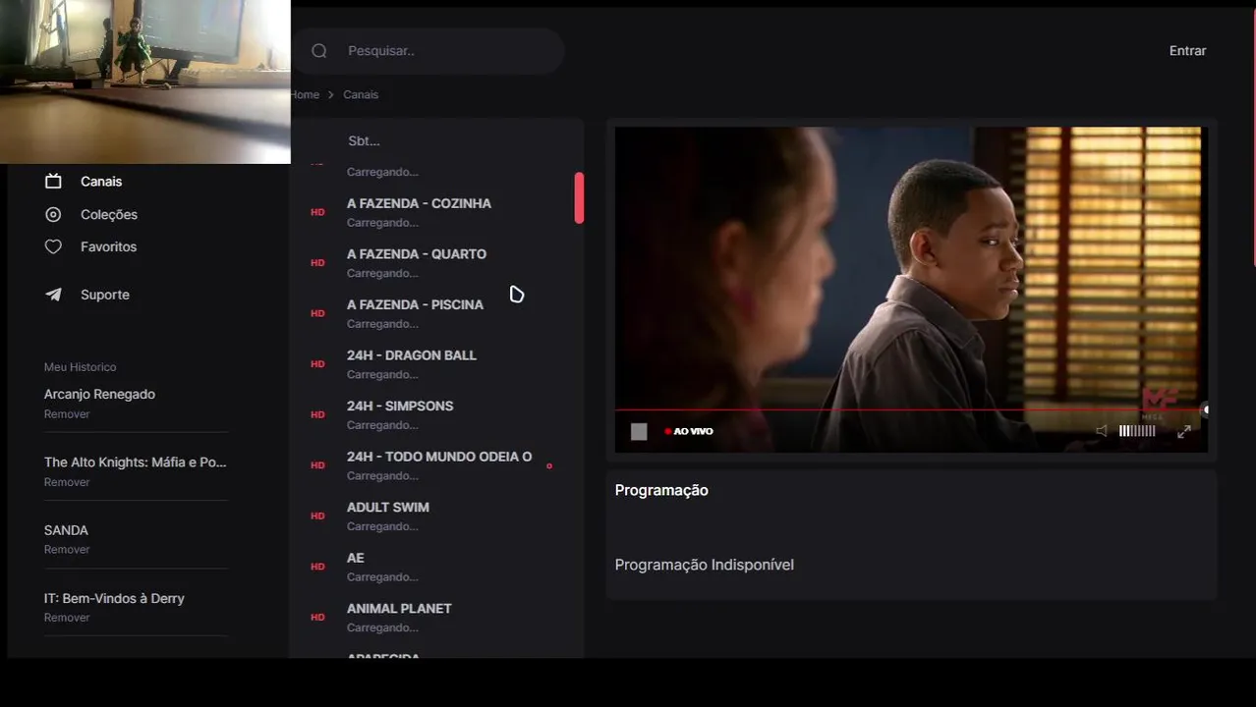The image size is (1256, 707).
Task: Click the HD badge beside A FAZENDA - COZINHA
Action: pos(317,212)
